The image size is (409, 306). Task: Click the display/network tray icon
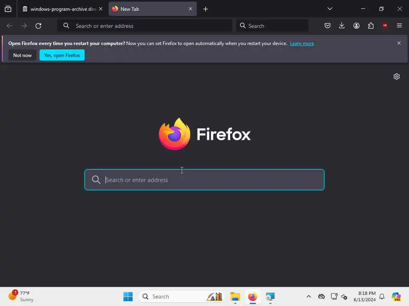pyautogui.click(x=334, y=296)
